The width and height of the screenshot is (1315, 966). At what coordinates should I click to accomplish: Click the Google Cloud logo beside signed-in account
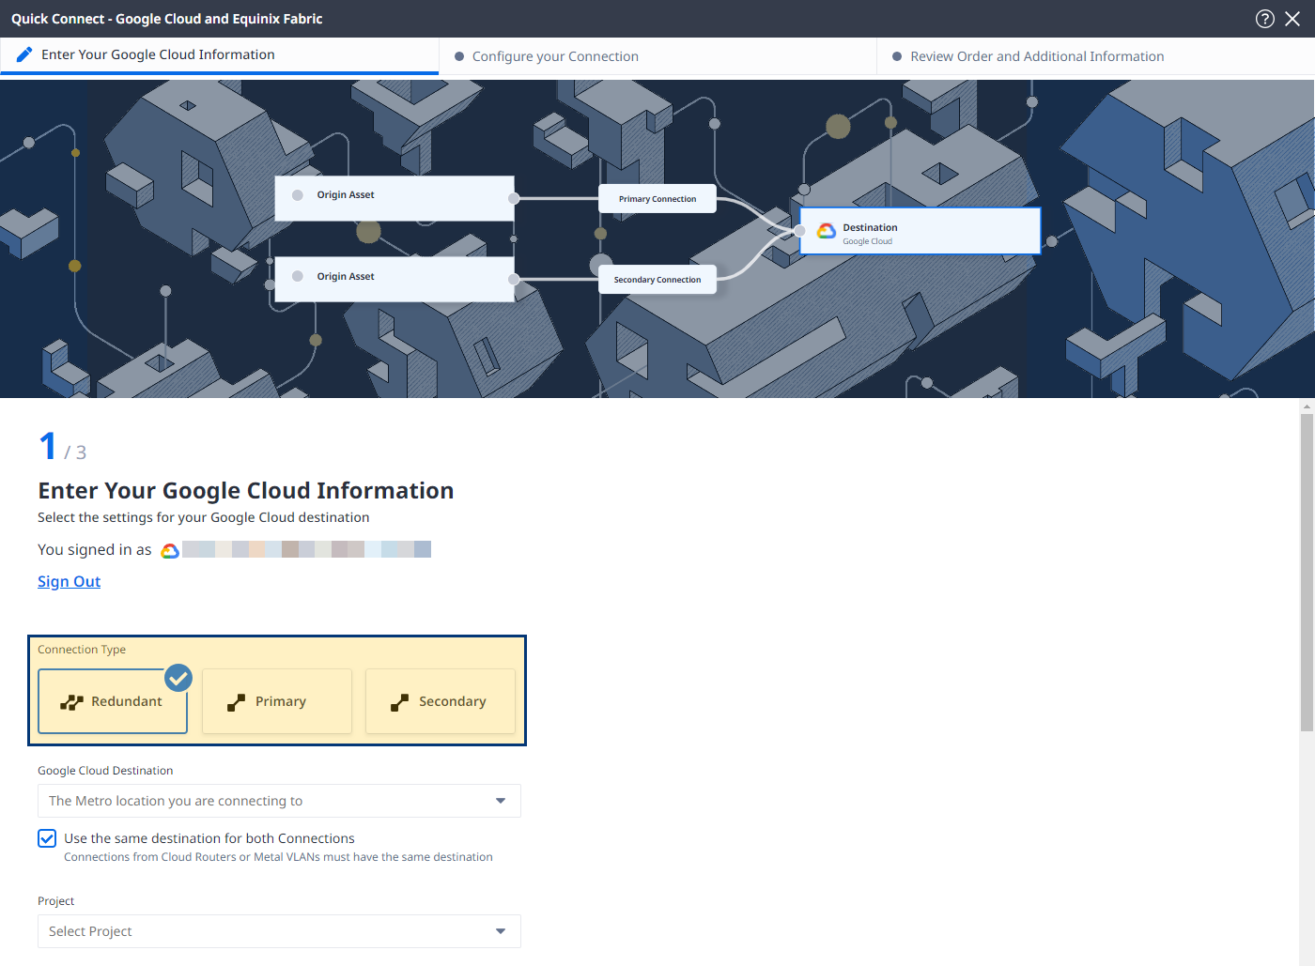point(170,551)
